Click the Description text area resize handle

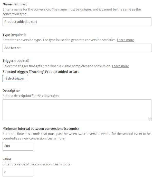tap(150, 118)
